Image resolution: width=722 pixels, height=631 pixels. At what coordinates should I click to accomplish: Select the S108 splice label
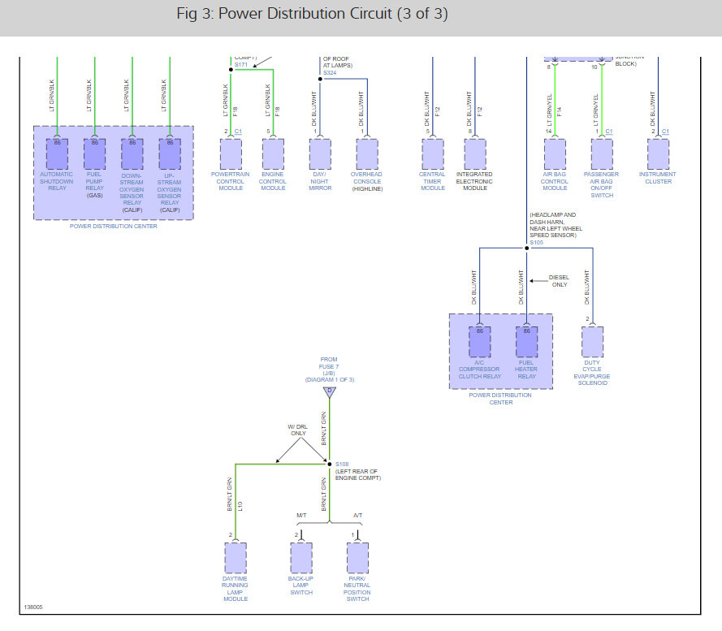342,465
